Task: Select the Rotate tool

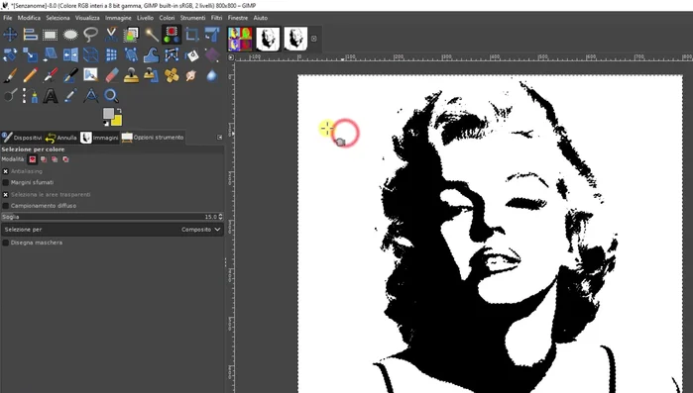Action: [x=10, y=55]
